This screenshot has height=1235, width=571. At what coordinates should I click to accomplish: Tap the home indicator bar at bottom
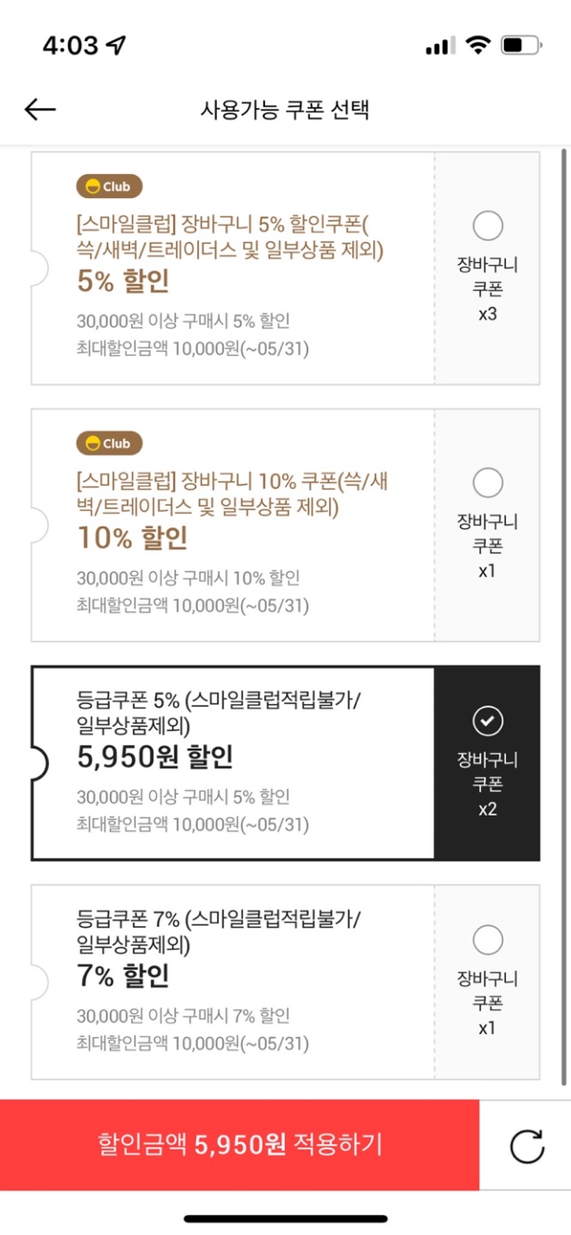285,1218
